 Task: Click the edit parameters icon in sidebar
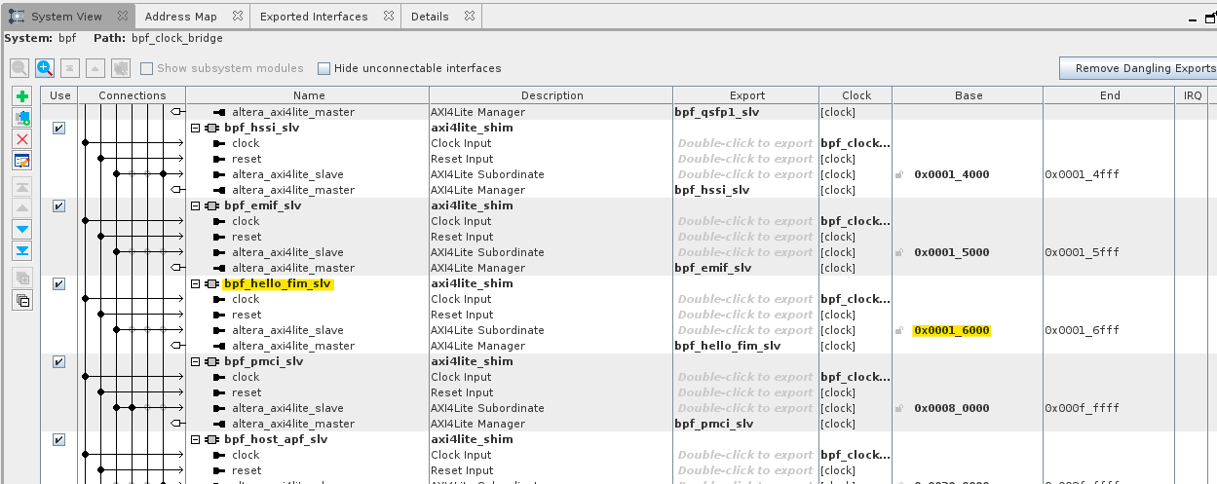(22, 161)
